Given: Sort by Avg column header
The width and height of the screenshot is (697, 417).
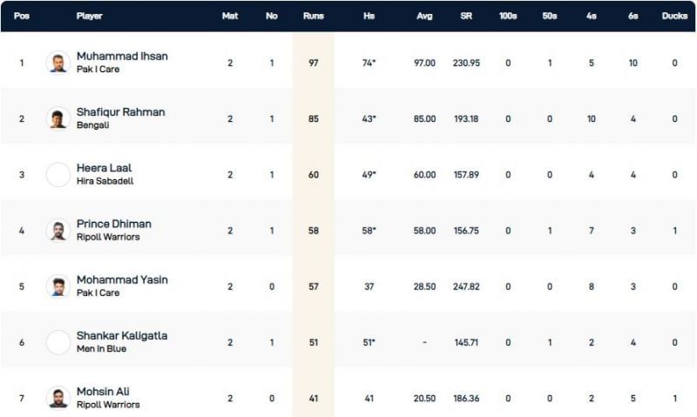Looking at the screenshot, I should point(424,16).
